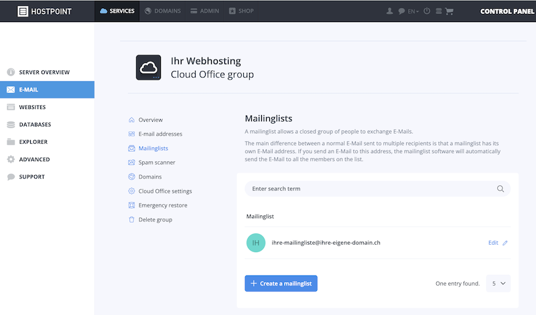
Task: Open the shopping cart icon
Action: (x=449, y=11)
